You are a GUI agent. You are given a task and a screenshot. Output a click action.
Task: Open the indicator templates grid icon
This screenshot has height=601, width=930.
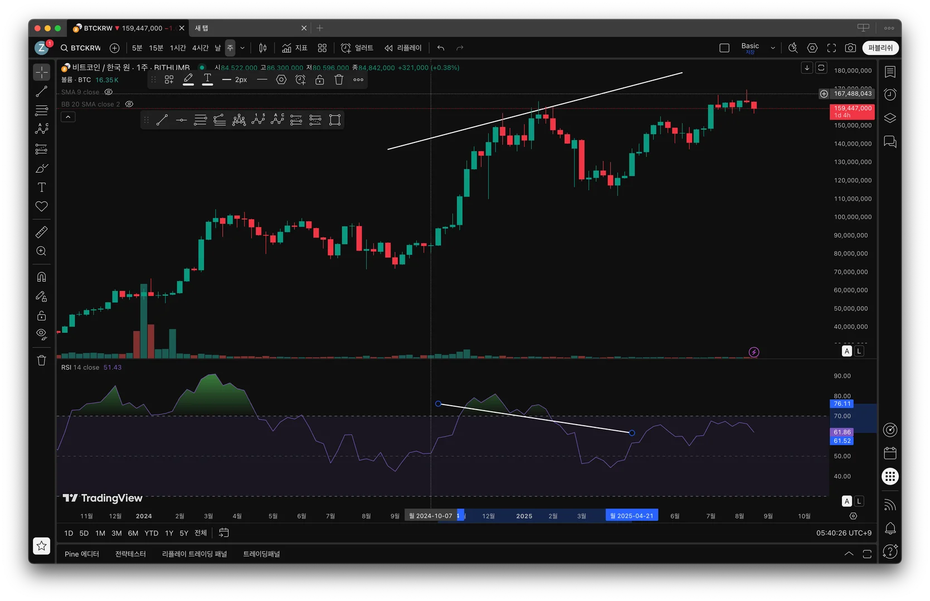[x=322, y=48]
